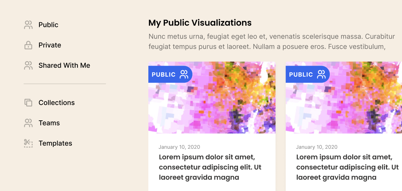402x191 pixels.
Task: Open Teams in the sidebar
Action: 49,123
